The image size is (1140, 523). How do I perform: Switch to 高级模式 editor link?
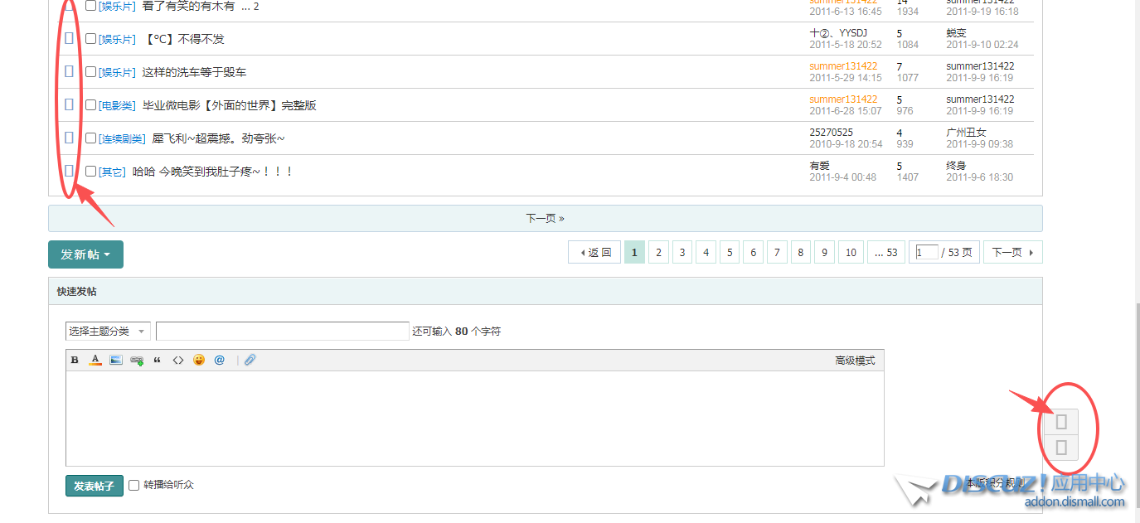click(854, 361)
